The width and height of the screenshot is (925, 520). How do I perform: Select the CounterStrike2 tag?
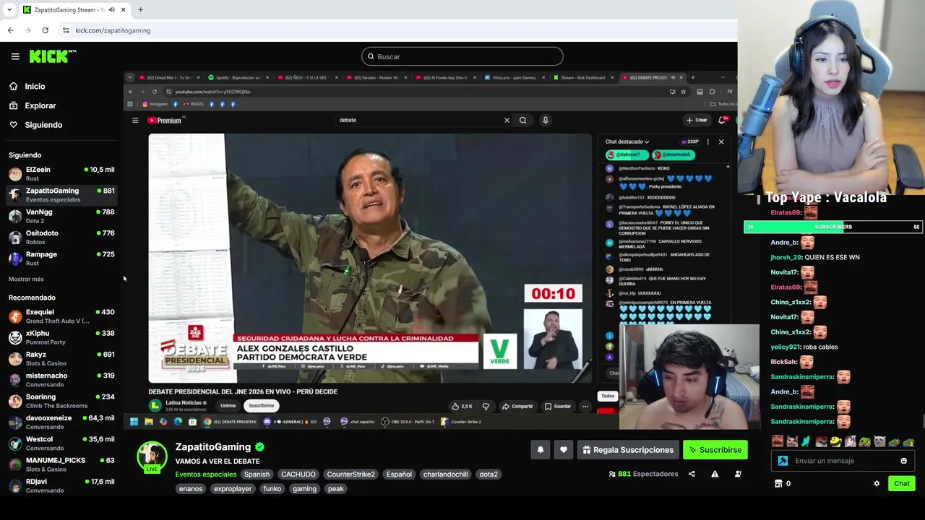coord(350,474)
